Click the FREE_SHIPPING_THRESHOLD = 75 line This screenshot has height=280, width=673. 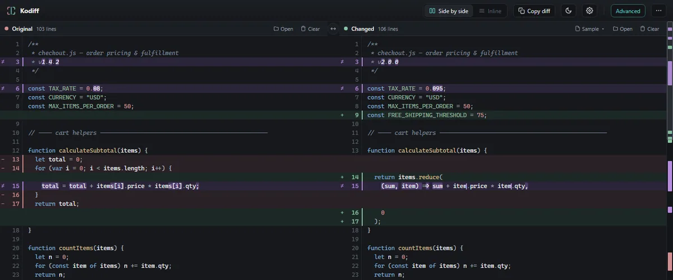502,115
